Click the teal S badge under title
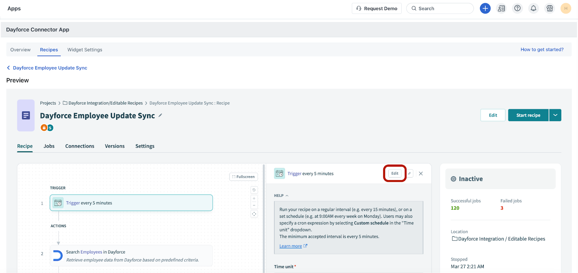The image size is (578, 273). (x=50, y=128)
